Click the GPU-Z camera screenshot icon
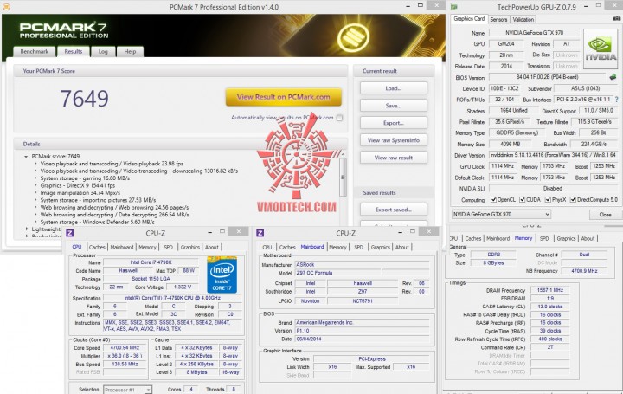Viewport: 623px width, 394px height. click(x=617, y=19)
